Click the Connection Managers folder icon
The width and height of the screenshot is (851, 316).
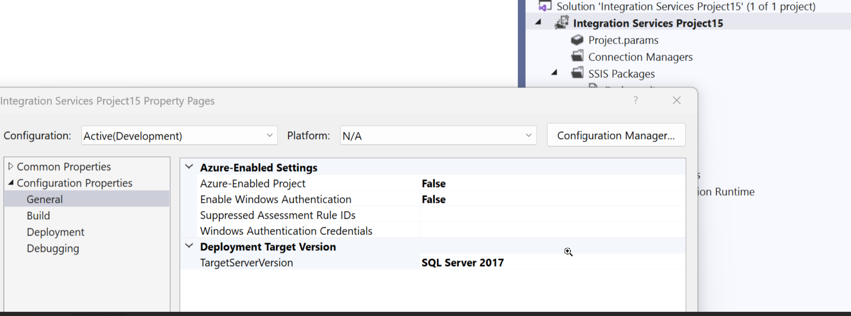tap(577, 56)
